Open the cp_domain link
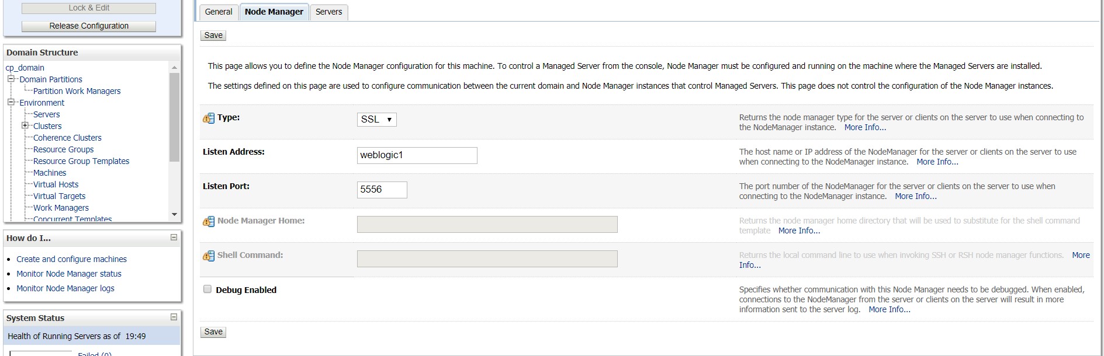Viewport: 1104px width, 356px height. click(25, 68)
